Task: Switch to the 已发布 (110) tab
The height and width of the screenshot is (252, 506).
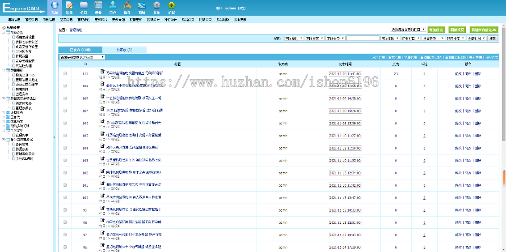Action: (80, 50)
